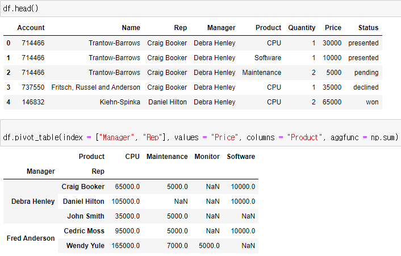Viewport: 401px width, 256px height.
Task: Click the CPU column header in pivot table
Action: pyautogui.click(x=132, y=156)
